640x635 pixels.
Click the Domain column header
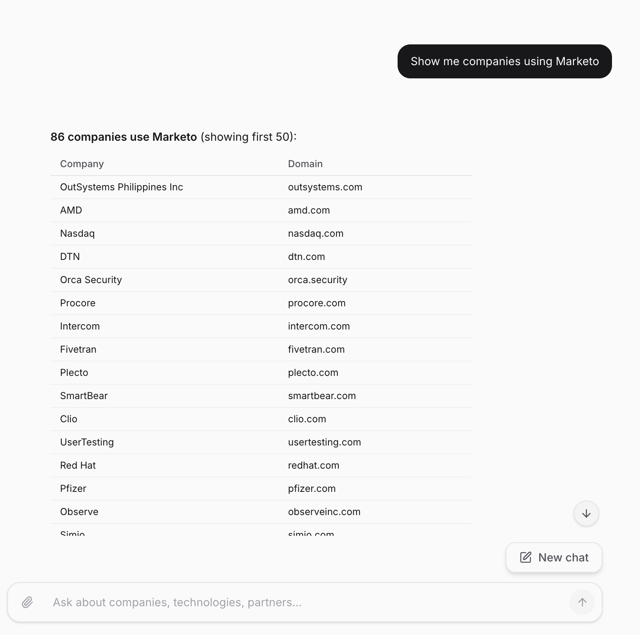(305, 164)
